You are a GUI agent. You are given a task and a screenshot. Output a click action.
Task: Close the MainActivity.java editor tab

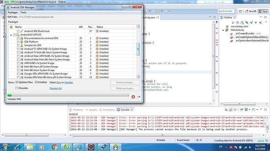click(x=158, y=18)
